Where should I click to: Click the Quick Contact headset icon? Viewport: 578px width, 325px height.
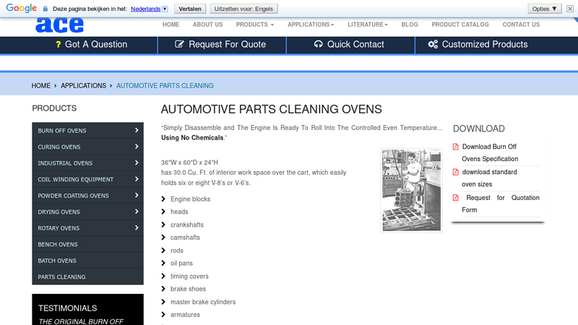click(x=318, y=44)
